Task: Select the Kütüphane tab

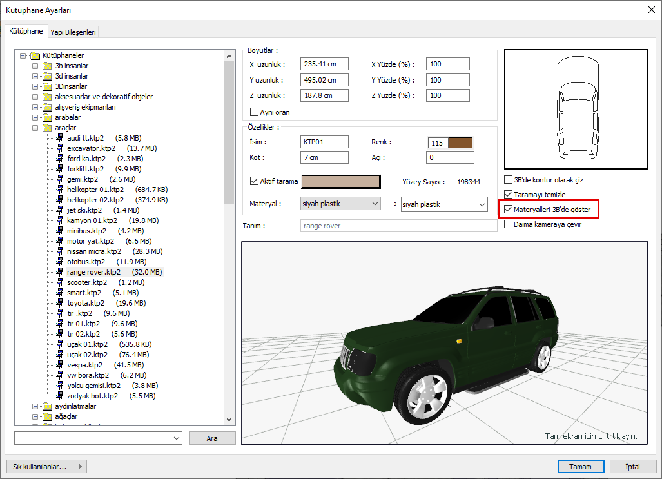Action: (26, 31)
